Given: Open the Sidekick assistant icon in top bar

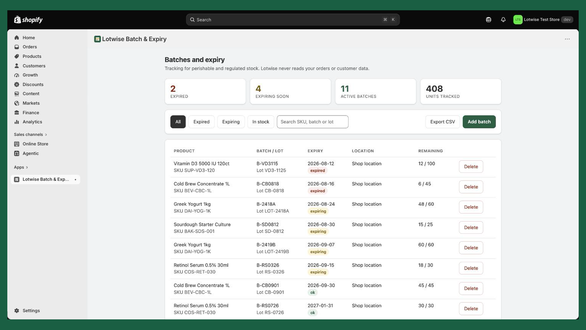Looking at the screenshot, I should pyautogui.click(x=489, y=20).
